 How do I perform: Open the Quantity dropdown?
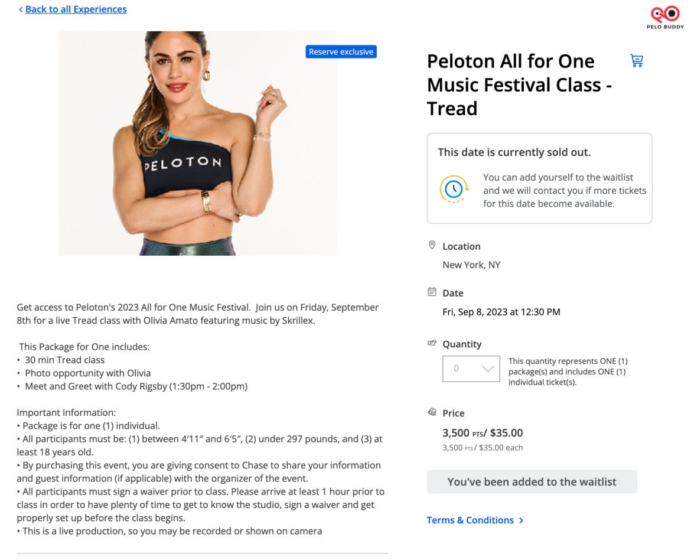[x=471, y=369]
